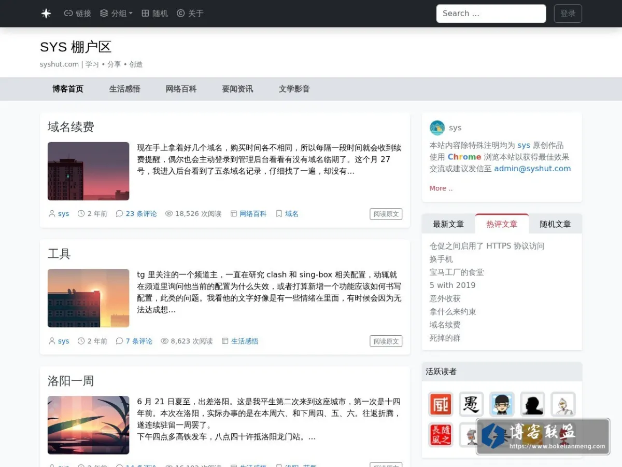
Task: Open the SYS 棚户区 site title
Action: coord(76,47)
